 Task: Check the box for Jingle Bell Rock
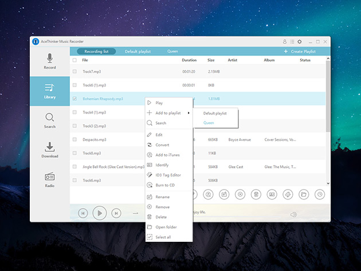(x=74, y=167)
